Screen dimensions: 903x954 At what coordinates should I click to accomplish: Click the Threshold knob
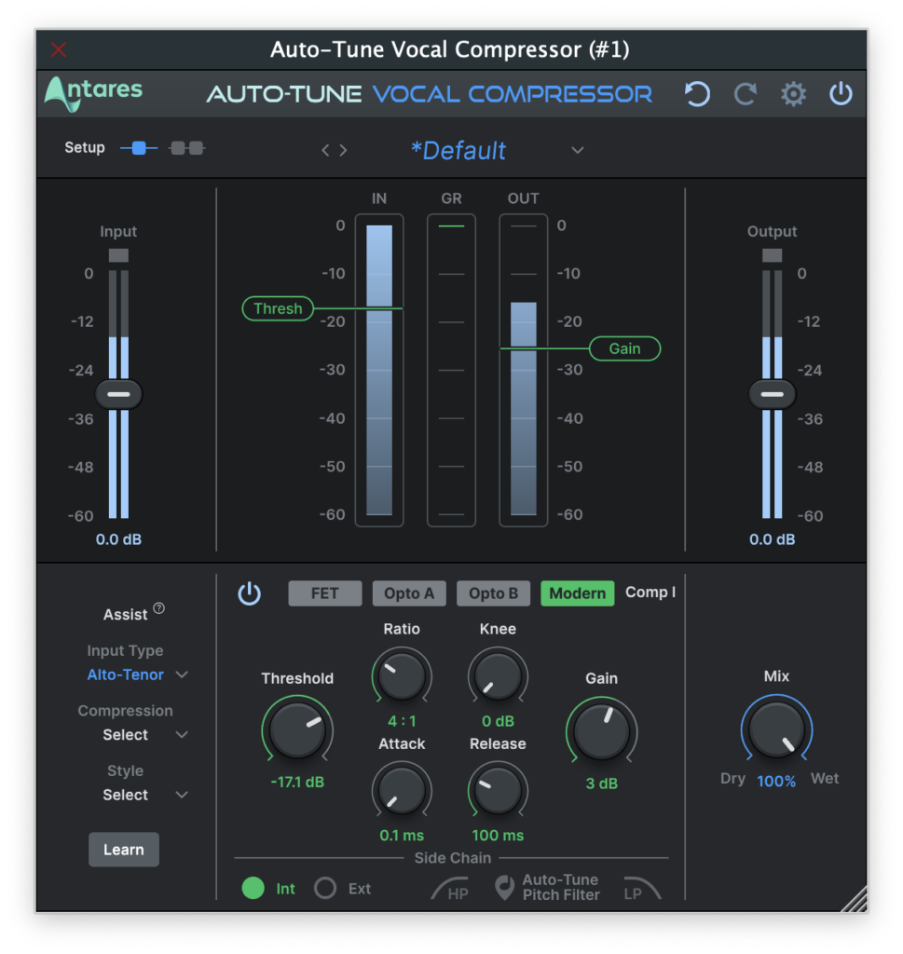pyautogui.click(x=297, y=730)
